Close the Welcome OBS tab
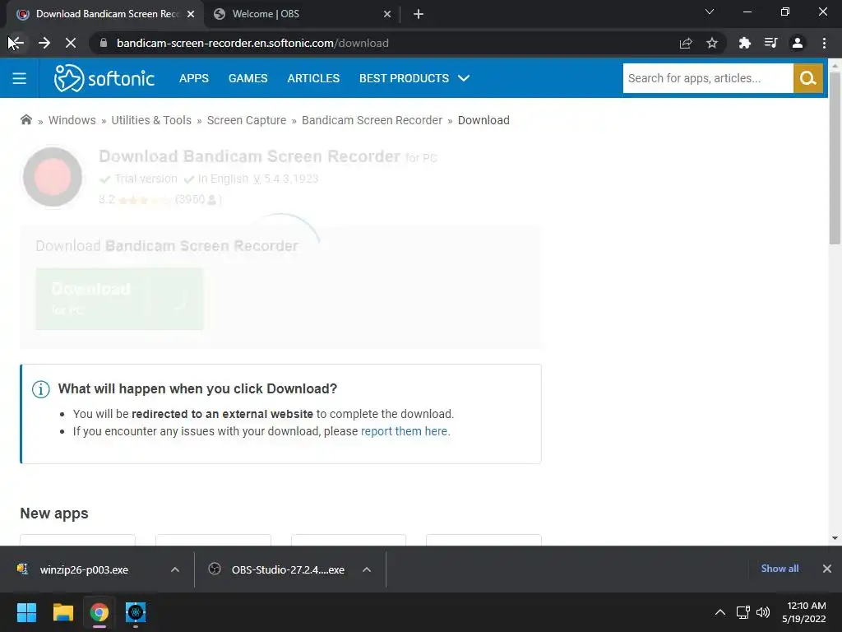The height and width of the screenshot is (632, 842). coord(387,14)
